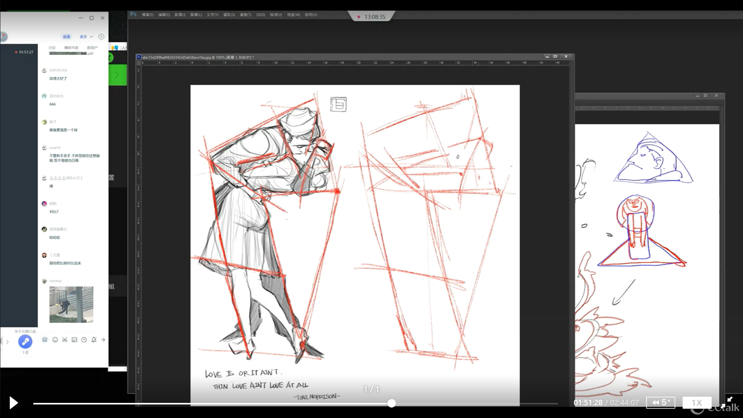Click the recording timer 13:08:35 indicator

pyautogui.click(x=371, y=17)
